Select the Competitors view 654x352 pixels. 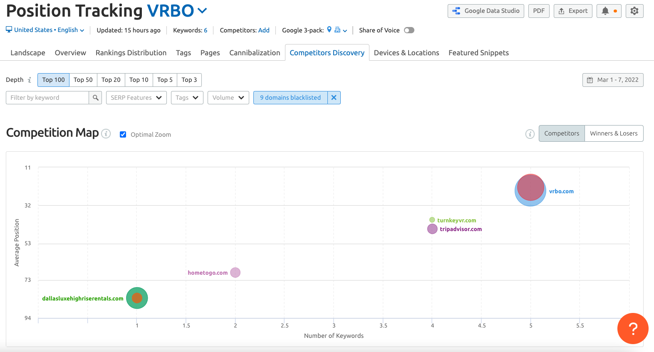(562, 133)
